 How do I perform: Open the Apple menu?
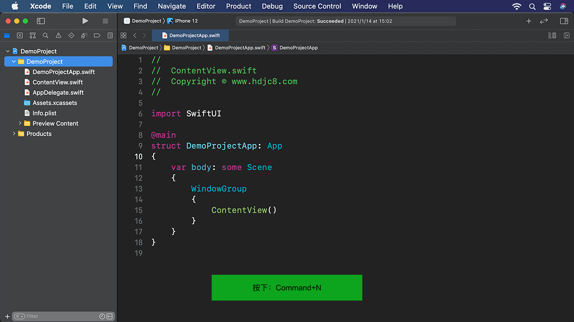(x=15, y=6)
